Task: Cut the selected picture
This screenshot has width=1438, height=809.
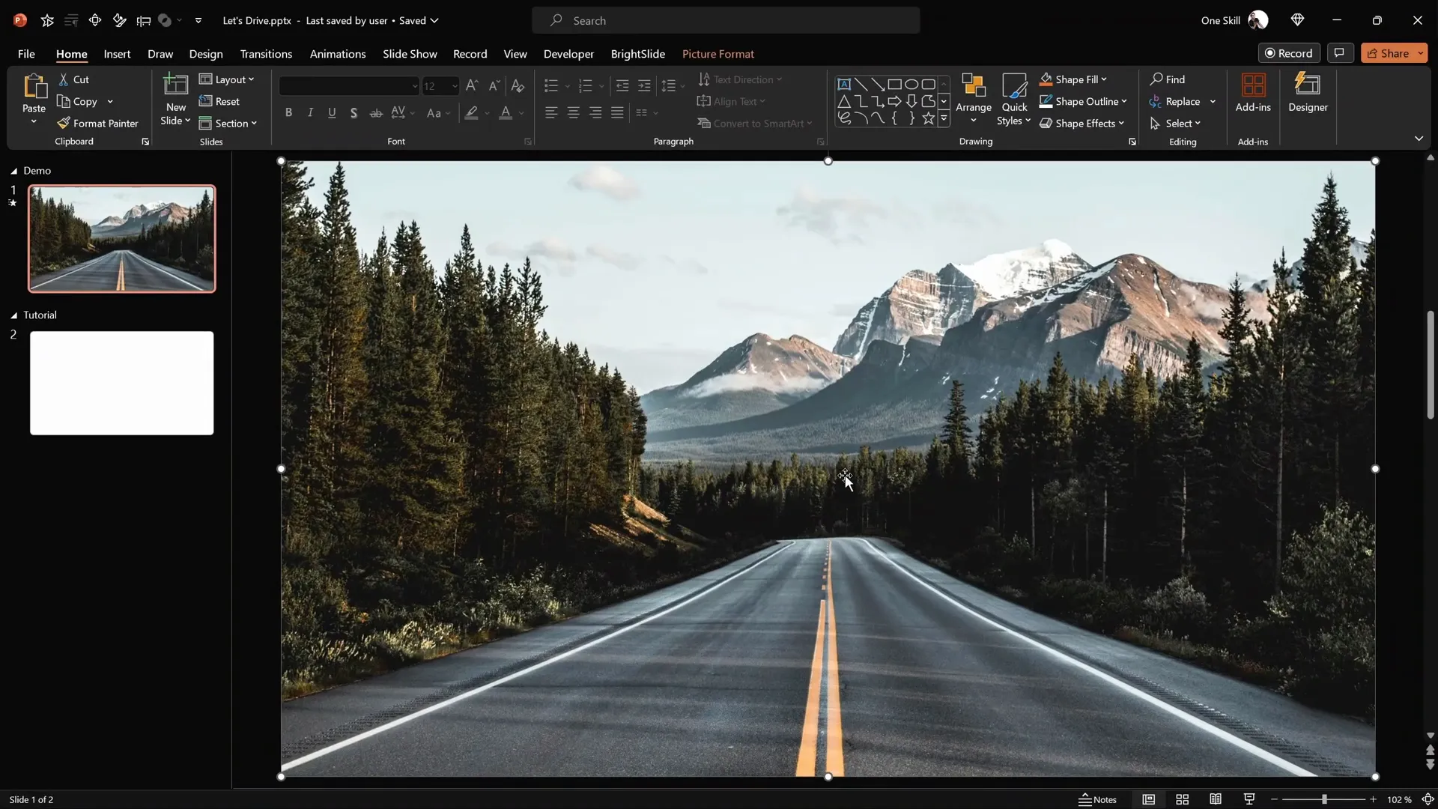Action: (x=73, y=79)
